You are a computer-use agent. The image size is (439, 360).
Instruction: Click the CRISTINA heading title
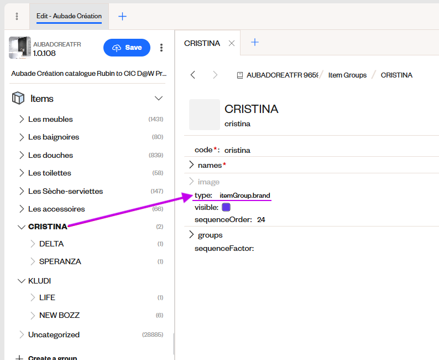251,109
